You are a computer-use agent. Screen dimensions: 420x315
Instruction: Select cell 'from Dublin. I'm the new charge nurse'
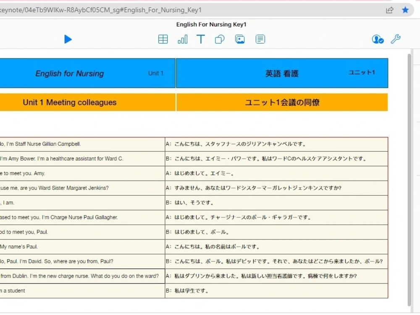click(x=82, y=276)
